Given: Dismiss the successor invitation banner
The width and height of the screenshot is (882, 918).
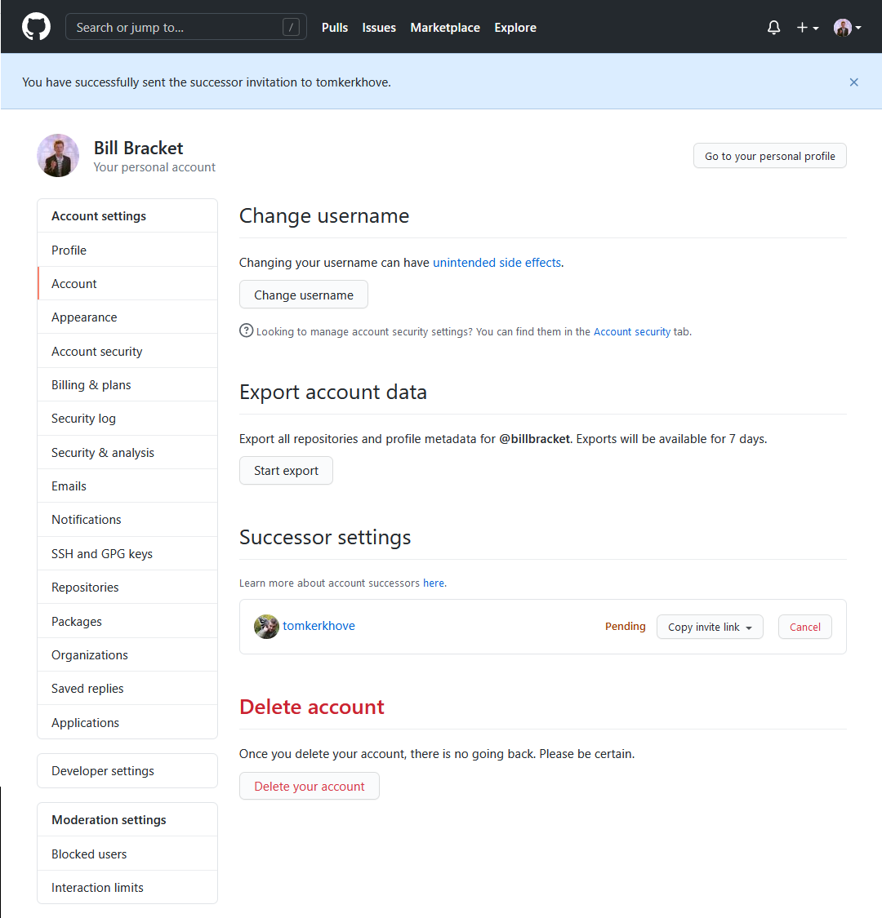Looking at the screenshot, I should coord(854,82).
